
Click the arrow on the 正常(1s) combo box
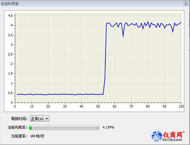point(47,119)
